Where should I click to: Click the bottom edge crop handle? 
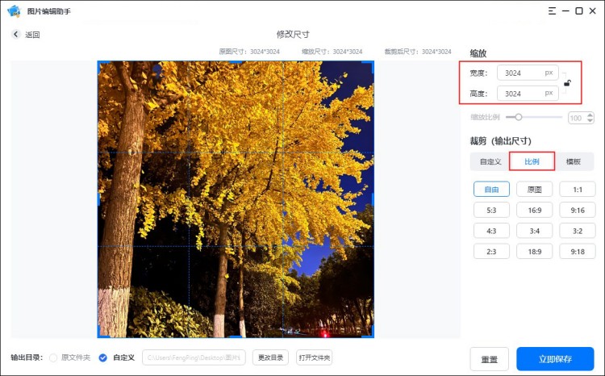point(236,336)
